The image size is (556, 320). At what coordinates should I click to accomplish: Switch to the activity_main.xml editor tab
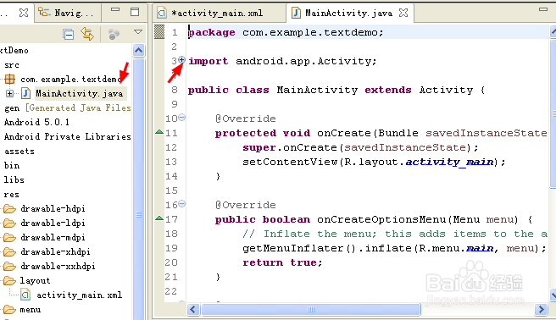[x=216, y=14]
